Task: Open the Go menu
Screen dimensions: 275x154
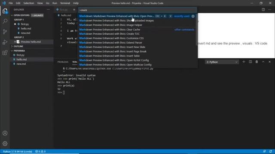Action: click(x=48, y=3)
